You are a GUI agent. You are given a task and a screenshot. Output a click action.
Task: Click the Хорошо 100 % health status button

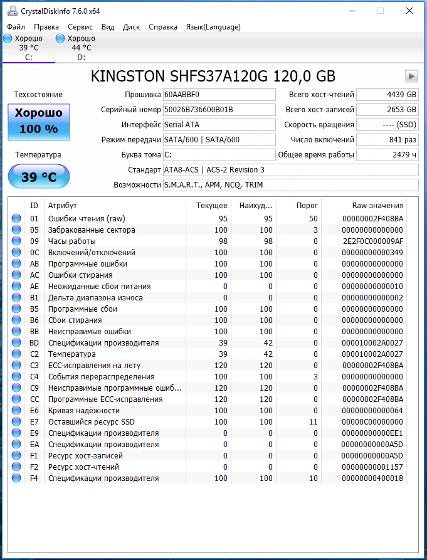coord(38,122)
